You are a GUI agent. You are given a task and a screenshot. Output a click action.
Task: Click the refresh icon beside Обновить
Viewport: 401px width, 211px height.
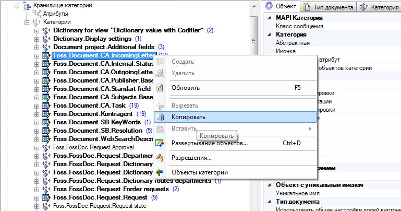pyautogui.click(x=160, y=88)
